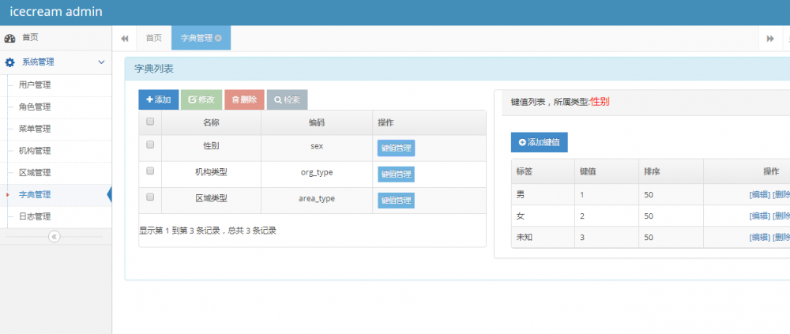Click the blue 添加 button
790x334 pixels.
point(159,99)
